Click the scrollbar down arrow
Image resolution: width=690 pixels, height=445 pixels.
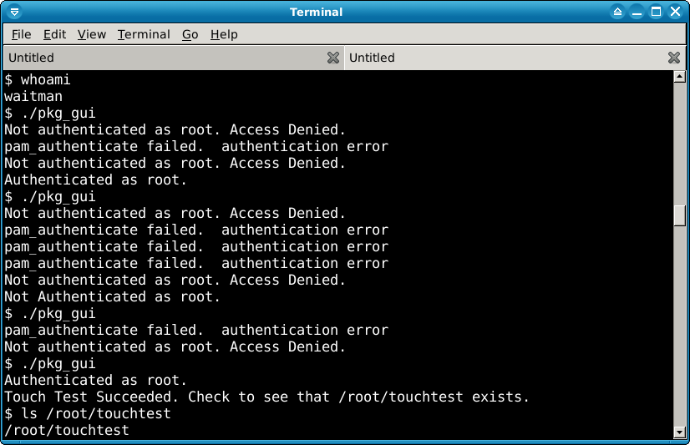point(679,432)
